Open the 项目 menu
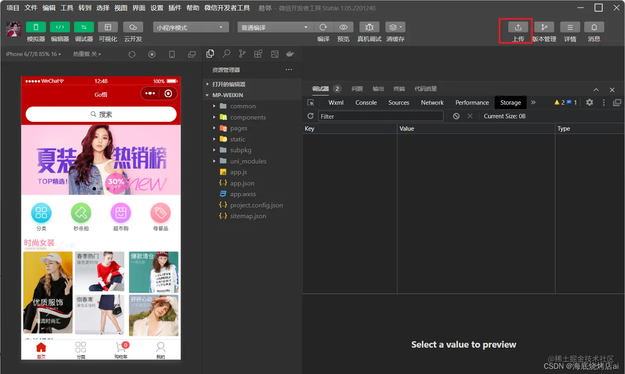 pyautogui.click(x=13, y=8)
